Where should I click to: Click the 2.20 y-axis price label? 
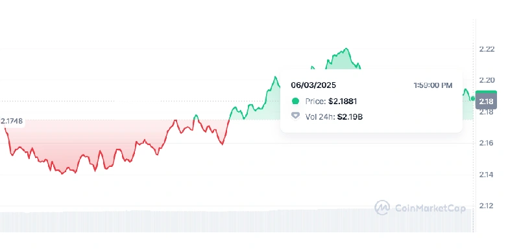(487, 80)
